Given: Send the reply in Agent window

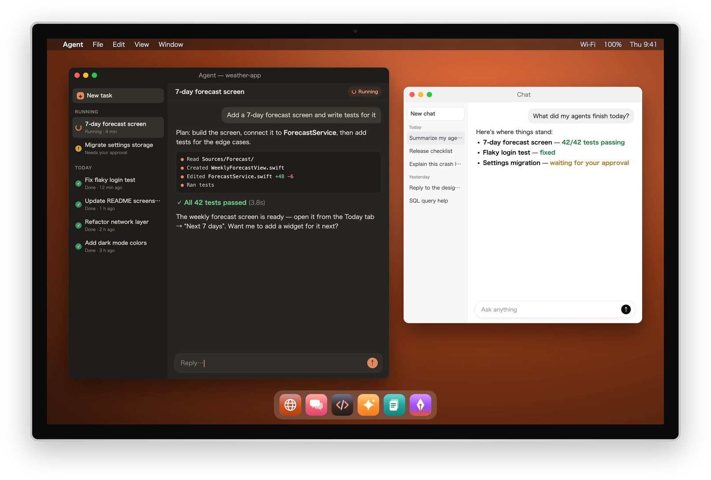Looking at the screenshot, I should (372, 363).
